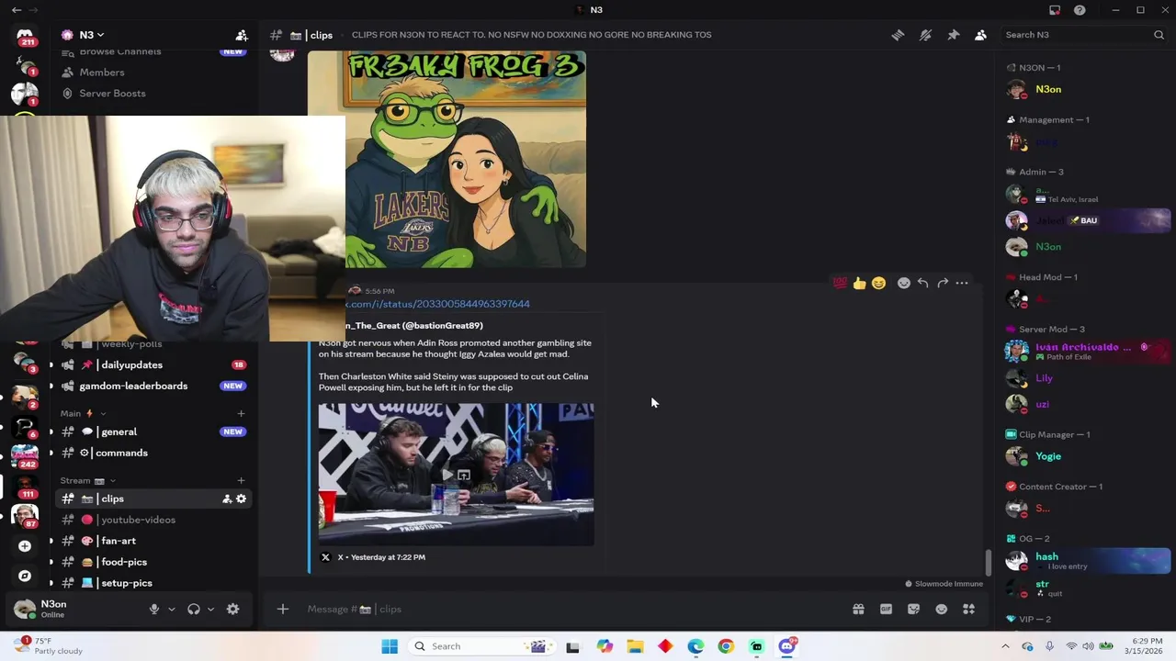
Task: Open Server Boosts in sidebar
Action: tap(112, 94)
